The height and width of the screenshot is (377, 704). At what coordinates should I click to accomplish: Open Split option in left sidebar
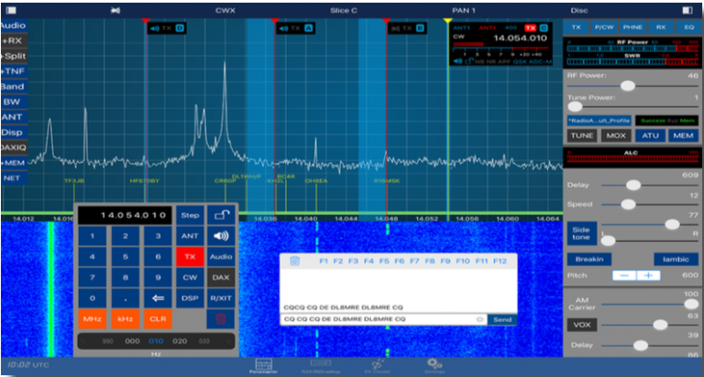coord(14,56)
